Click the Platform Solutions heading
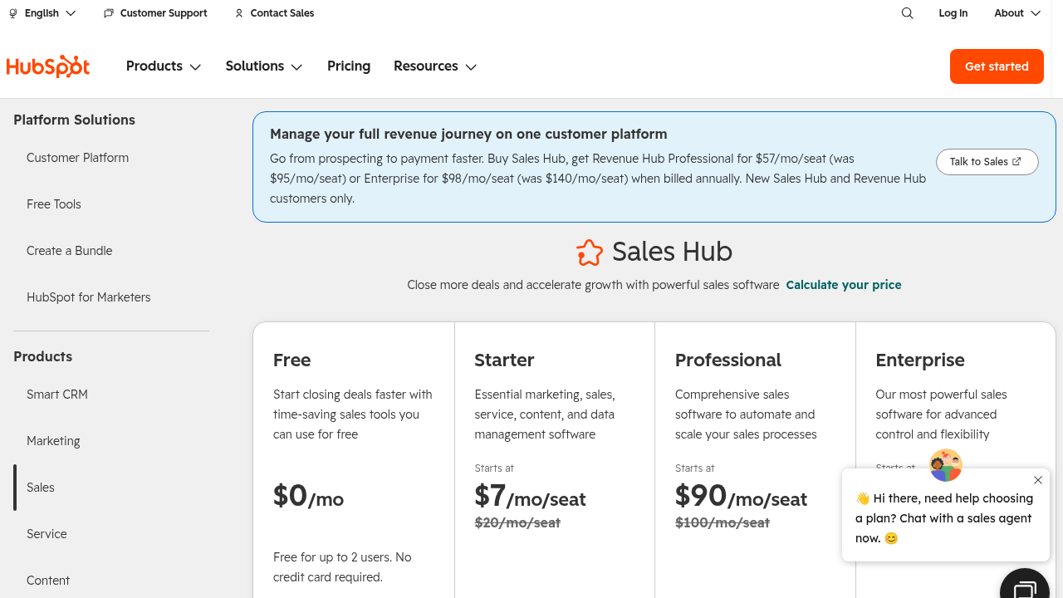The image size is (1063, 598). click(74, 120)
